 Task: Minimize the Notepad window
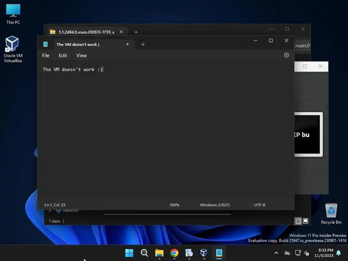tap(256, 41)
